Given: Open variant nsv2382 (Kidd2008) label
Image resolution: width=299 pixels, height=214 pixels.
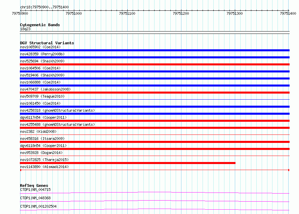Looking at the screenshot, I should 38,131.
